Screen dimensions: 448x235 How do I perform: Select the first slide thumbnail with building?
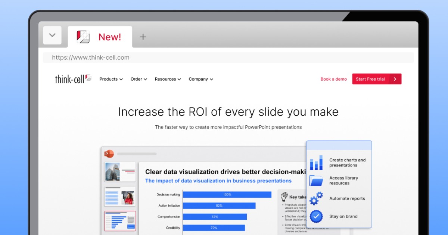(x=120, y=172)
